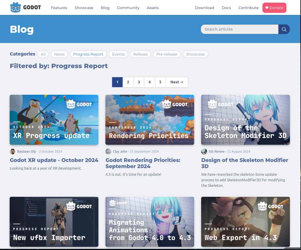Open the XR Progress update thumbnail

click(x=54, y=120)
